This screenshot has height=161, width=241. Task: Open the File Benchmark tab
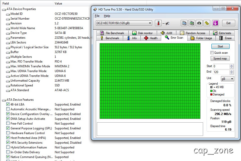click(112, 33)
